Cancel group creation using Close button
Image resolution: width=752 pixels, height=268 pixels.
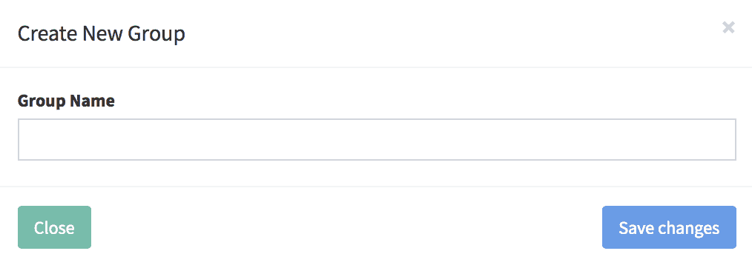click(54, 227)
